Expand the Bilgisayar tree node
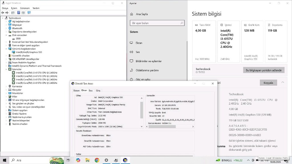Image resolution: width=292 pixels, height=164 pixels. click(6, 25)
